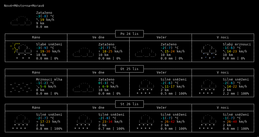Image resolution: width=259 pixels, height=137 pixels.
Task: Click the V noci header in Wednesday's table
Action: click(x=223, y=108)
